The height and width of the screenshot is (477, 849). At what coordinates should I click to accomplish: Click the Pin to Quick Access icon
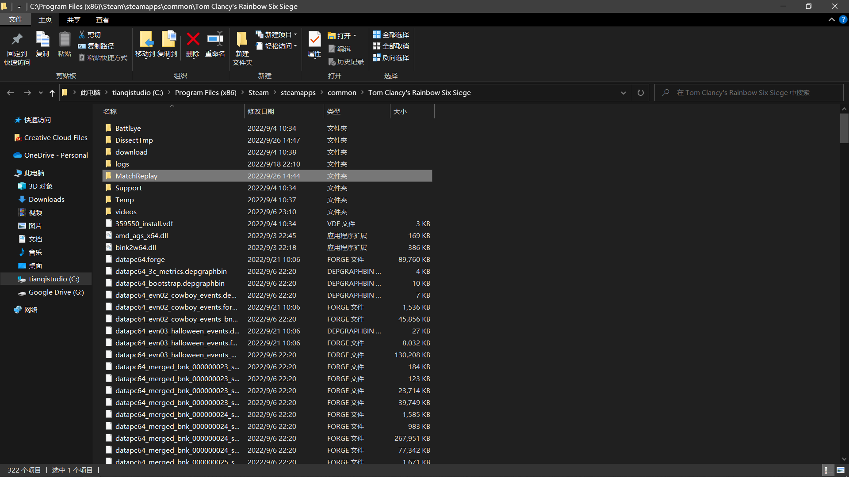tap(17, 40)
